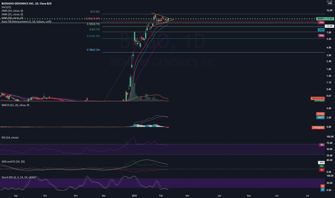
Task: Click the MACD scale label on right
Action: click(x=320, y=117)
